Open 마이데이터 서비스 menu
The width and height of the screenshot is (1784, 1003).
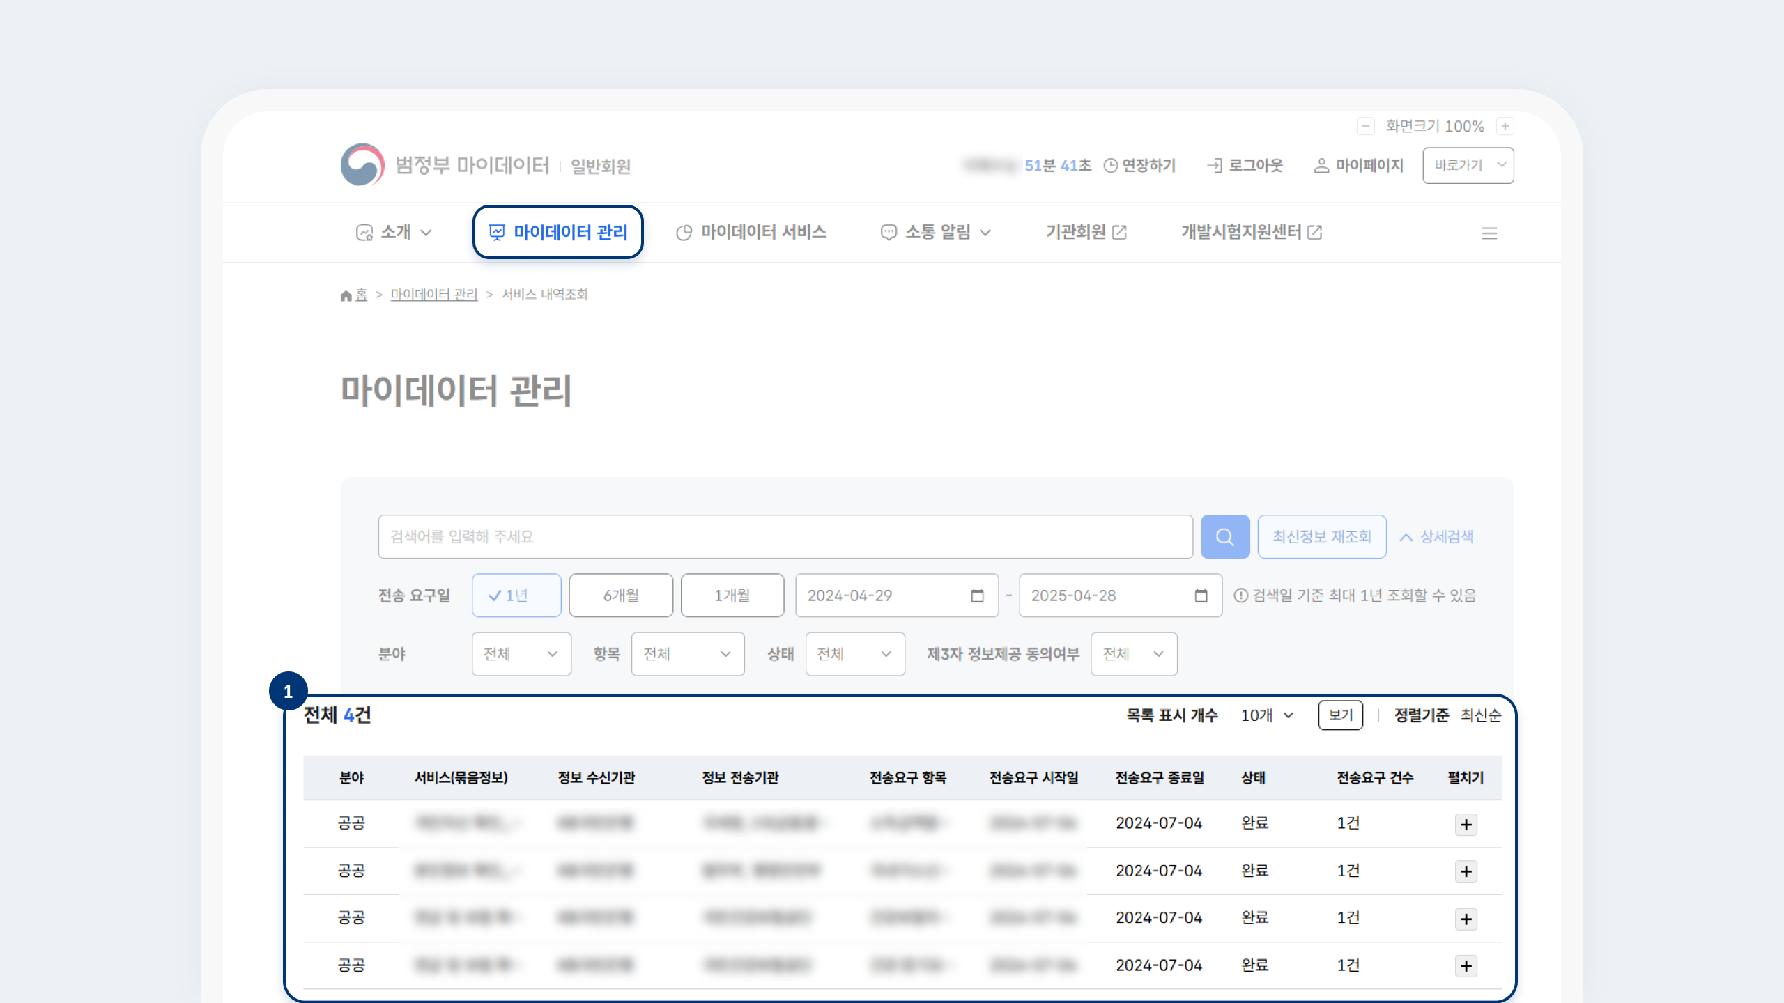(x=751, y=232)
